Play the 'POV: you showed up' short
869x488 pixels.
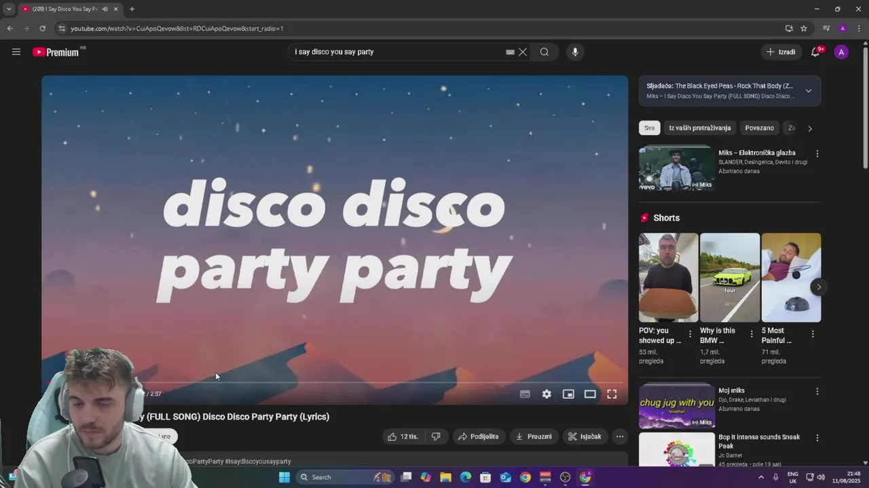coord(668,277)
